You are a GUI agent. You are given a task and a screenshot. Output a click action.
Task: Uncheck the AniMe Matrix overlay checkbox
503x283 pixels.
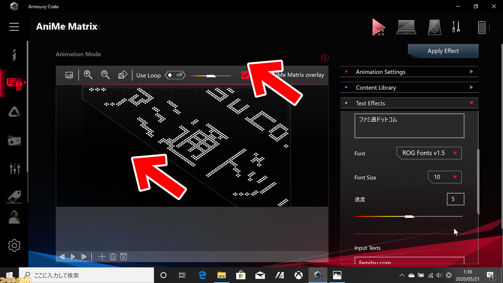coord(245,75)
